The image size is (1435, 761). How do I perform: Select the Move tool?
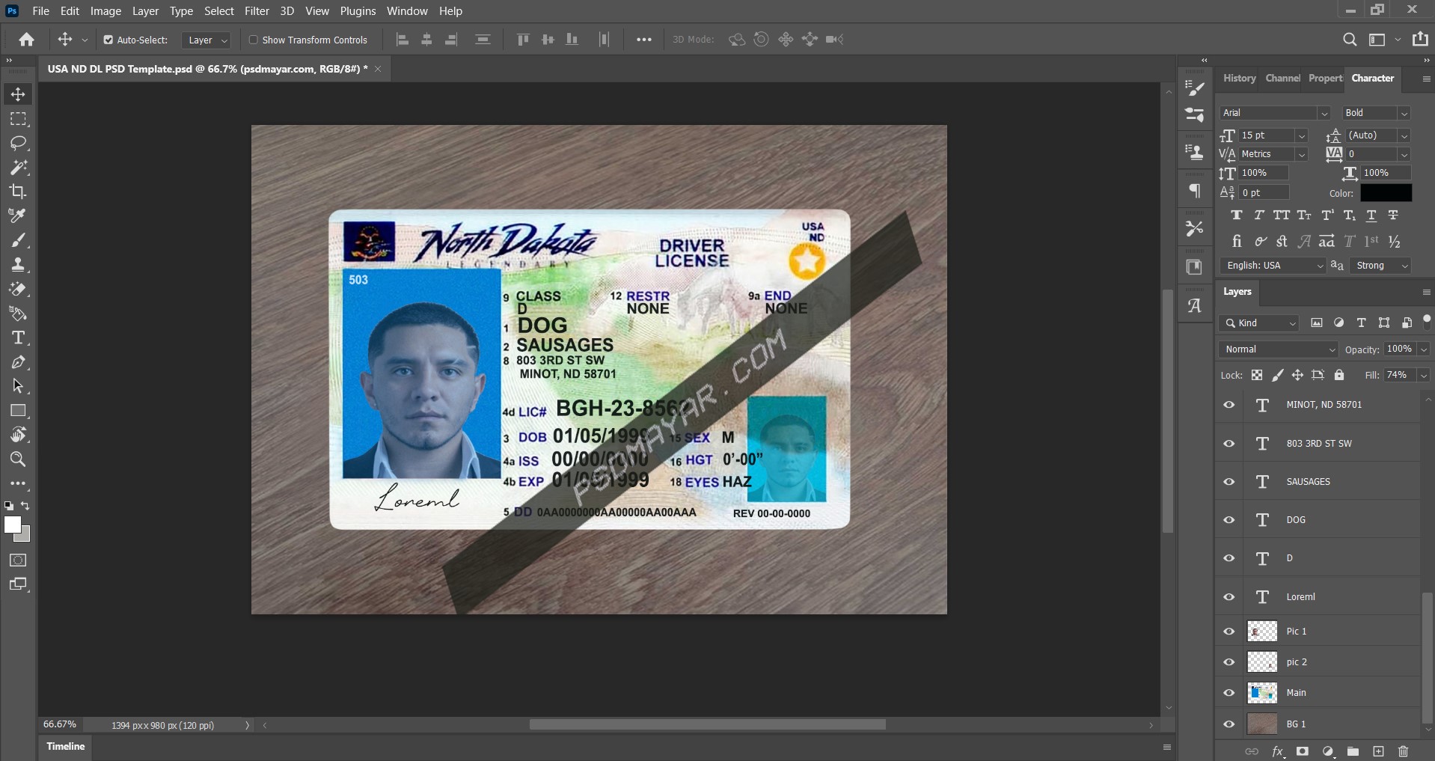coord(18,94)
